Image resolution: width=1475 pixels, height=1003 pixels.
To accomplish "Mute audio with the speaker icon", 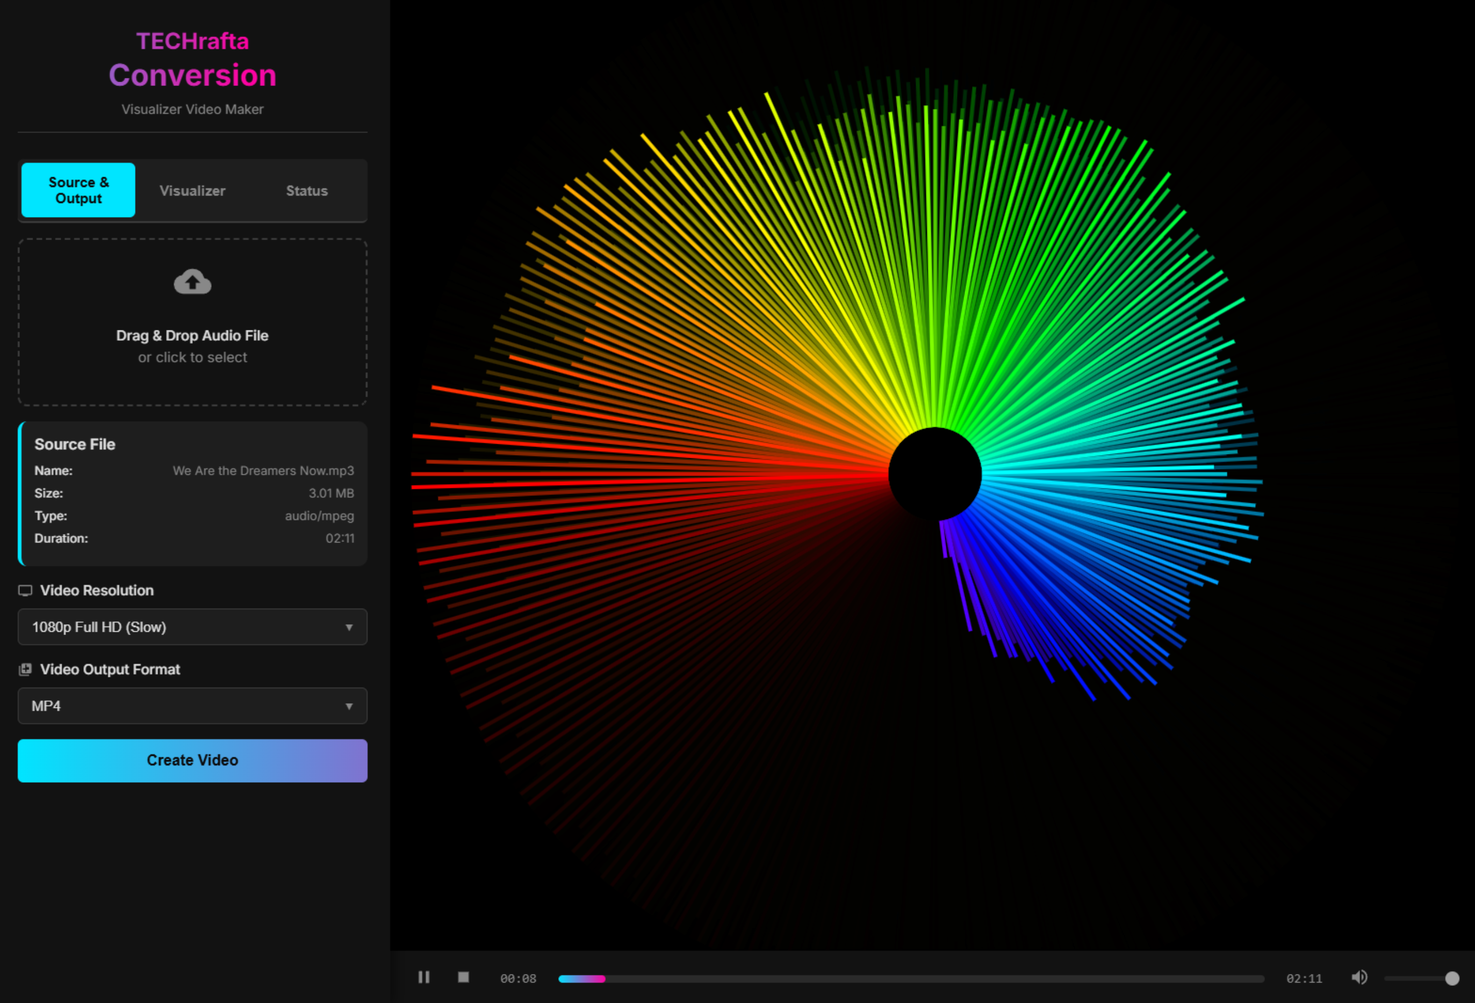I will (x=1359, y=977).
